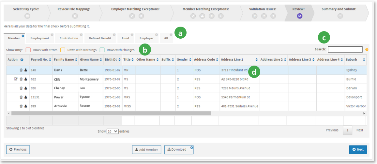The image size is (377, 164).
Task: Delete the Davis Bette row using the trash icon
Action: click(21, 70)
